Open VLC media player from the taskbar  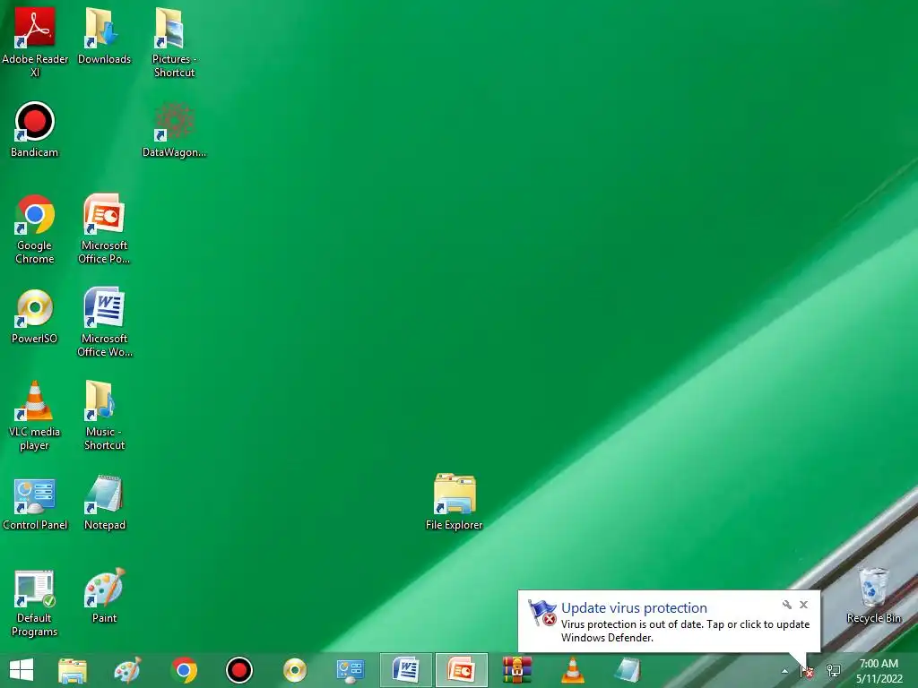573,670
